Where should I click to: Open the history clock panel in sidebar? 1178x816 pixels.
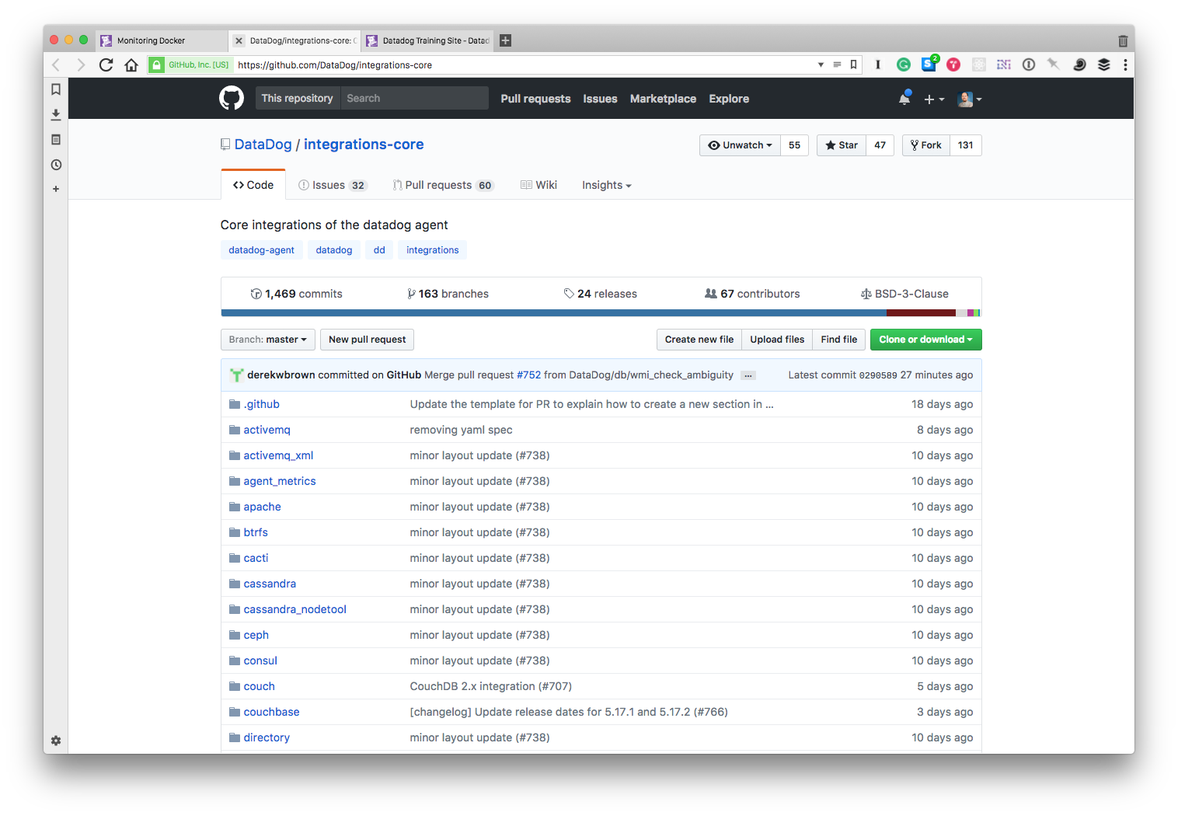coord(56,165)
